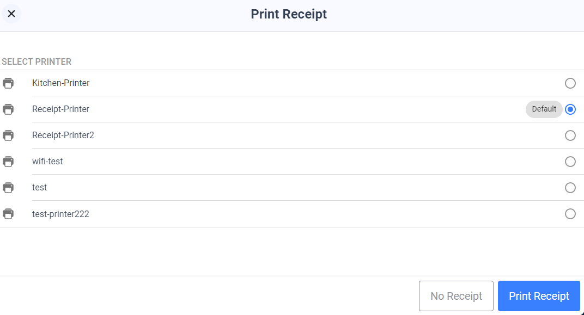This screenshot has width=584, height=315.
Task: Select the wifi-test radio button
Action: [x=570, y=162]
